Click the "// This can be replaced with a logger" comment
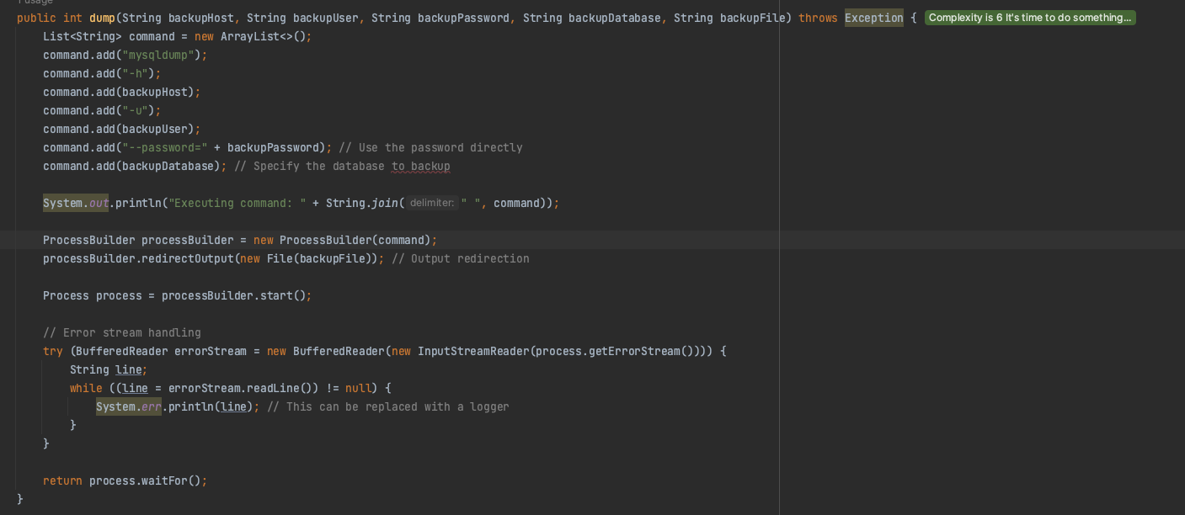The height and width of the screenshot is (515, 1185). pos(388,406)
